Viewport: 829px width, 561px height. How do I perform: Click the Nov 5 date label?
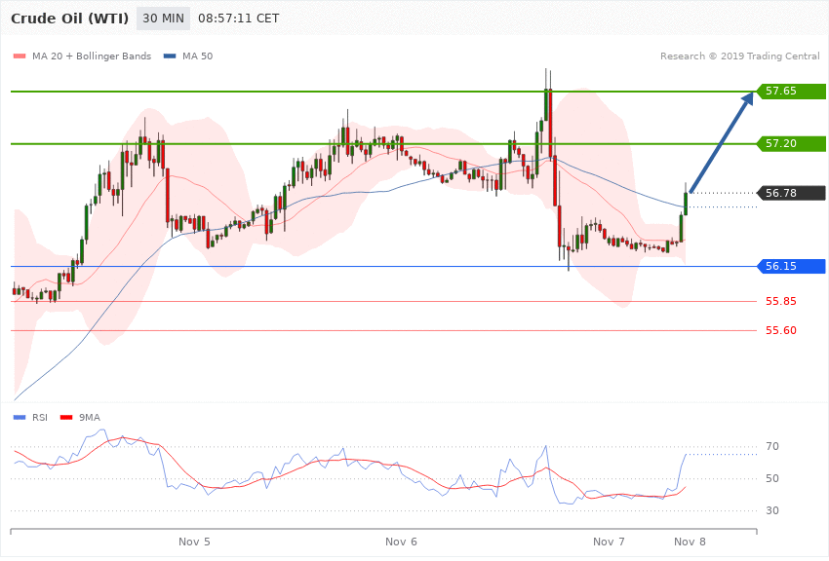click(x=194, y=542)
